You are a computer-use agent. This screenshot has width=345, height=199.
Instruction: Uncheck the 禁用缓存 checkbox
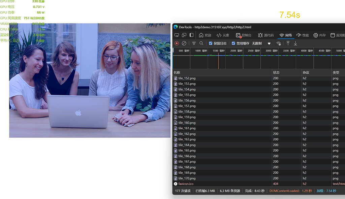[233, 43]
